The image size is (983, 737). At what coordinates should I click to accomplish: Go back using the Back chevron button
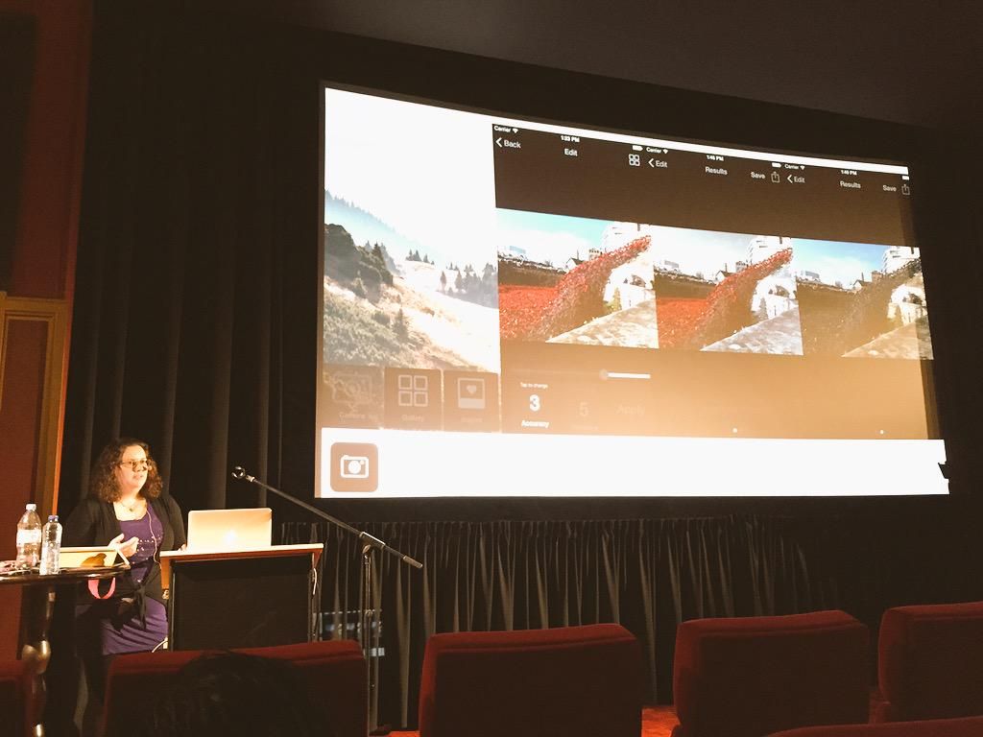click(509, 143)
